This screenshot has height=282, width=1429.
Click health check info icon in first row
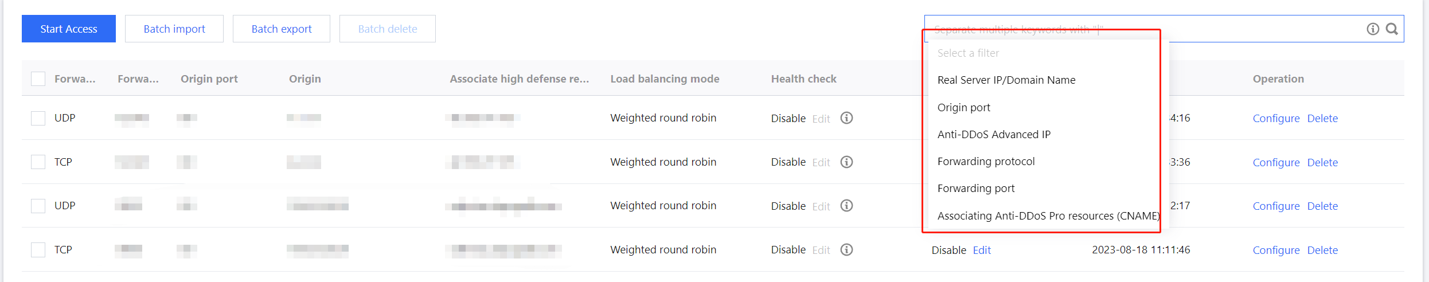tap(846, 118)
